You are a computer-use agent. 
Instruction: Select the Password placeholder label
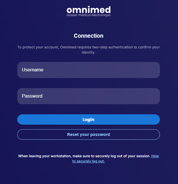(x=32, y=96)
